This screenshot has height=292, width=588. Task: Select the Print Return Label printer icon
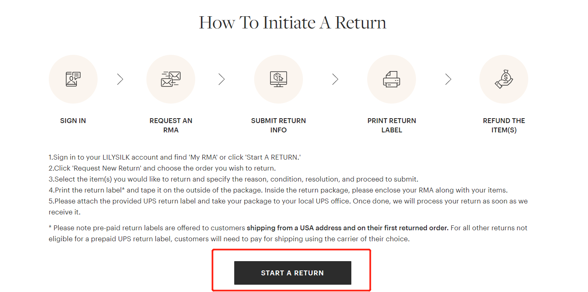[x=392, y=79]
